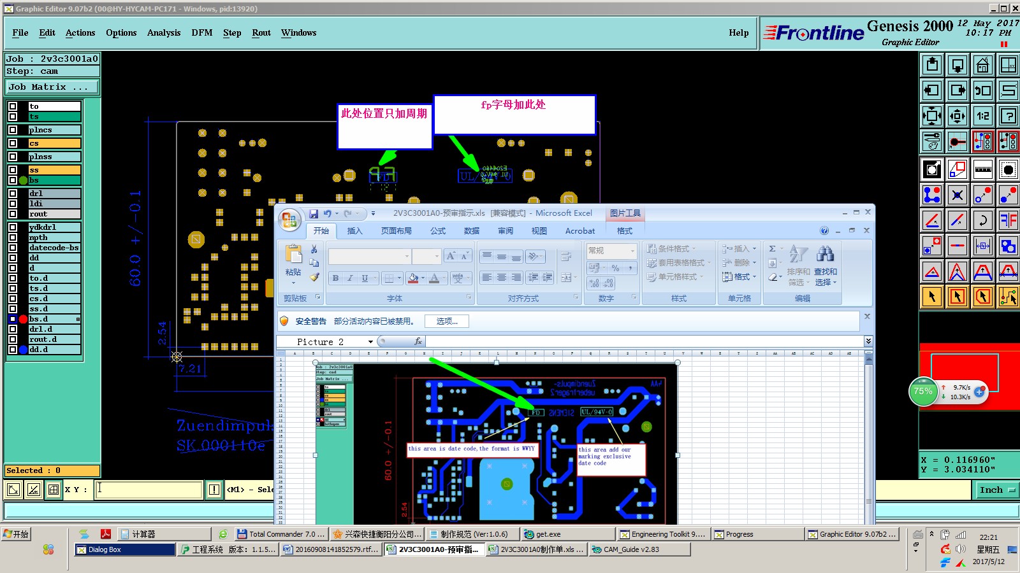Viewport: 1020px width, 573px height.
Task: Expand the Excel formula bar
Action: coord(868,342)
